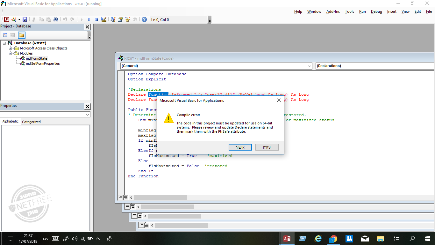
Task: Open the Properties panel object dropdown
Action: click(x=88, y=115)
